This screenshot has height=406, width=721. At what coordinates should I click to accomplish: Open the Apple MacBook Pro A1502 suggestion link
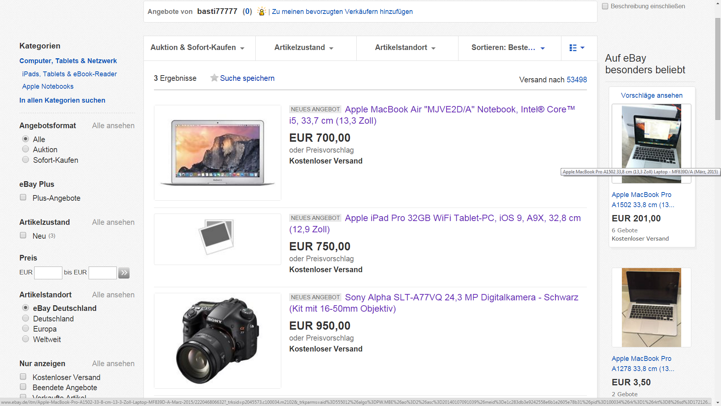click(643, 200)
